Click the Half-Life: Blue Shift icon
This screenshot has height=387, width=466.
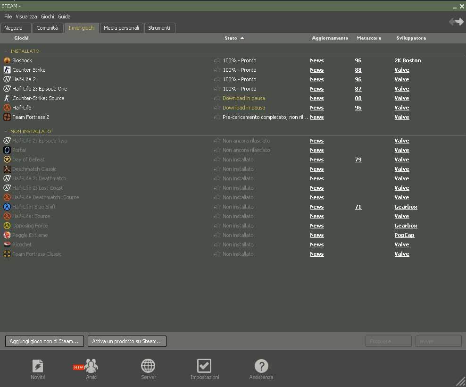point(7,207)
